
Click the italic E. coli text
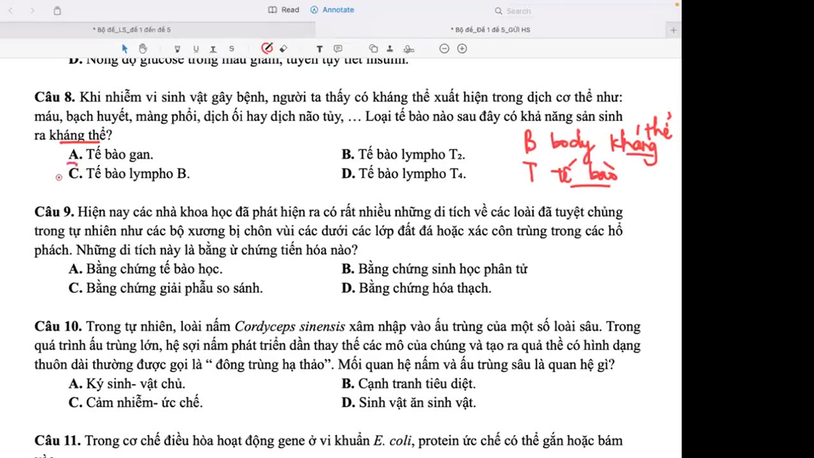click(x=392, y=441)
